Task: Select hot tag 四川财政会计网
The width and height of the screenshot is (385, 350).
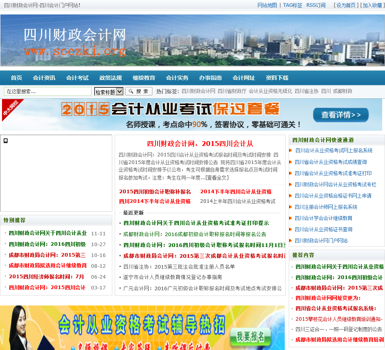Action: tap(199, 91)
